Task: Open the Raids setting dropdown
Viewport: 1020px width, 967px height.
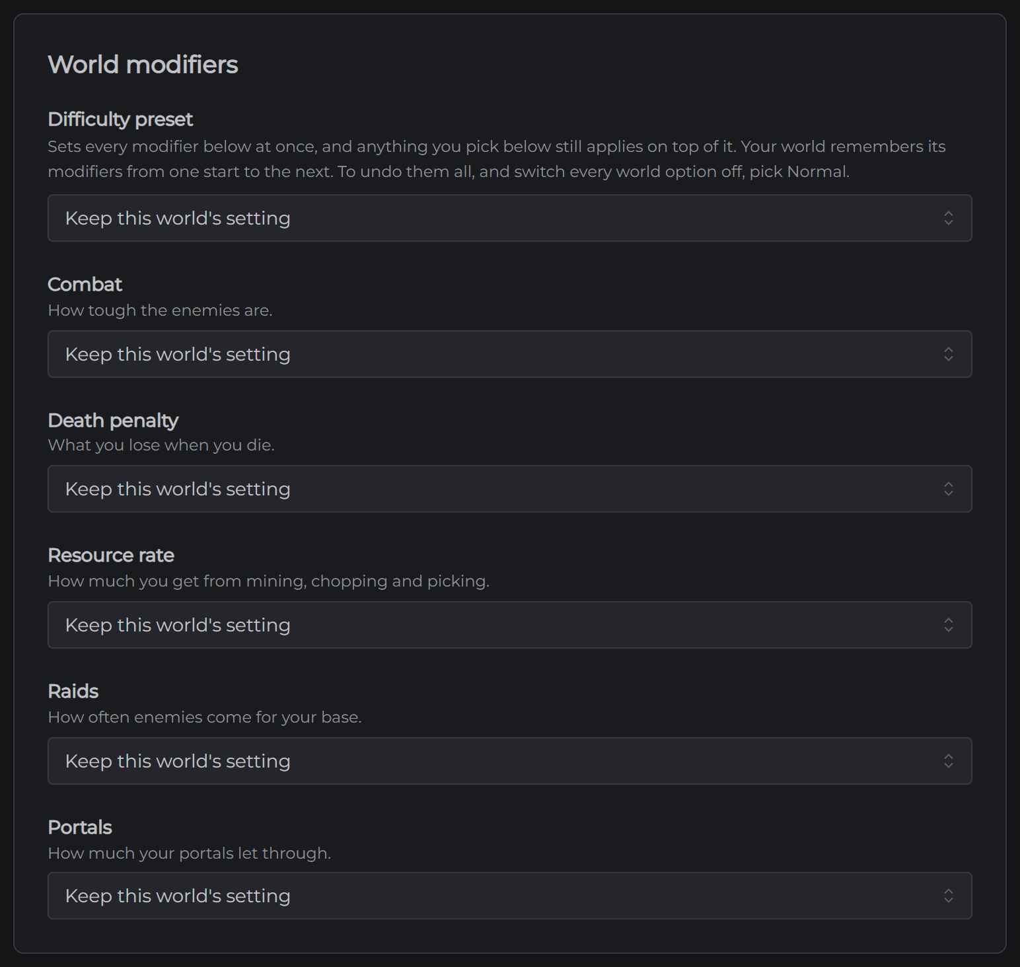Action: click(x=509, y=761)
